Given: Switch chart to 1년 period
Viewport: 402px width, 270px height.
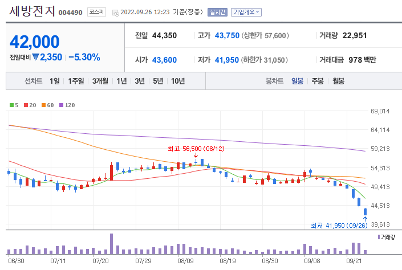Looking at the screenshot, I should [x=121, y=81].
